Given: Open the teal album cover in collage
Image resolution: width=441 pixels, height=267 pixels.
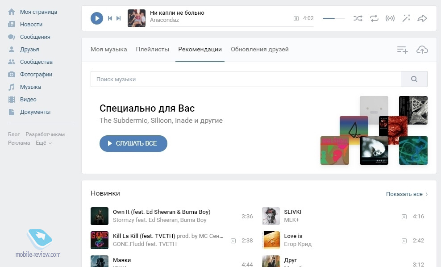Looking at the screenshot, I should (x=413, y=150).
